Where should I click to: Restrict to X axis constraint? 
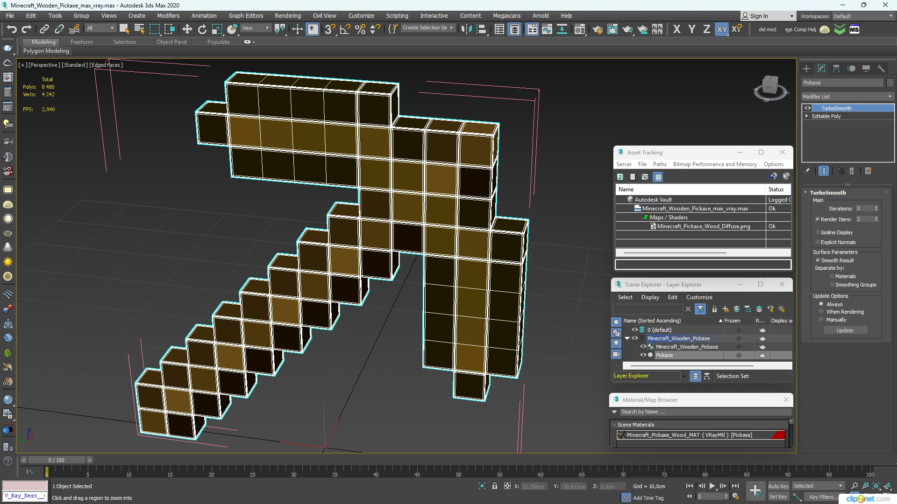click(x=676, y=29)
